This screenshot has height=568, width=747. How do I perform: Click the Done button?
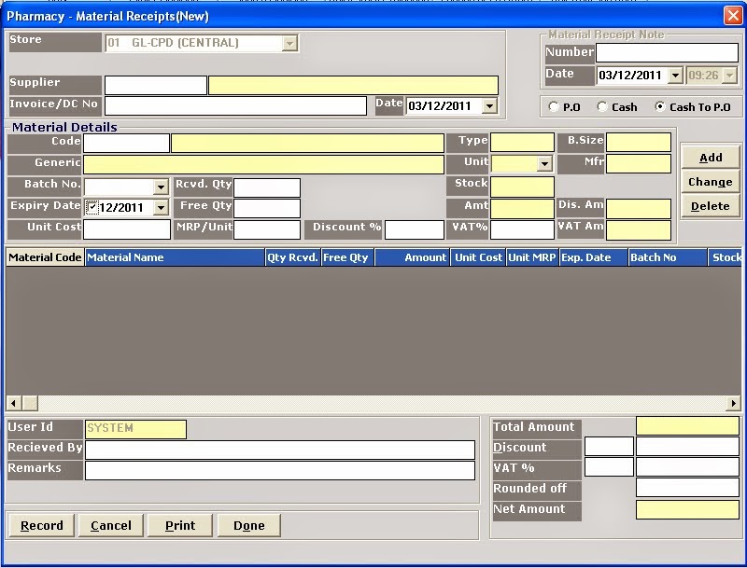248,525
